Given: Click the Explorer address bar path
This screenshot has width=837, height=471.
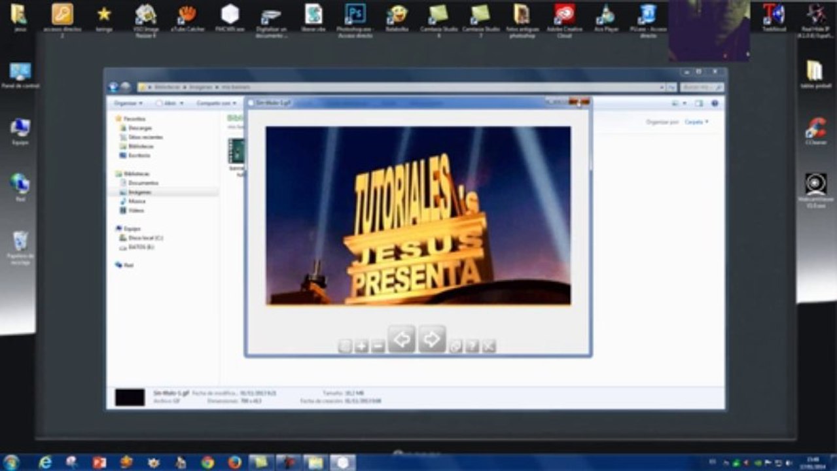Looking at the screenshot, I should click(x=402, y=87).
